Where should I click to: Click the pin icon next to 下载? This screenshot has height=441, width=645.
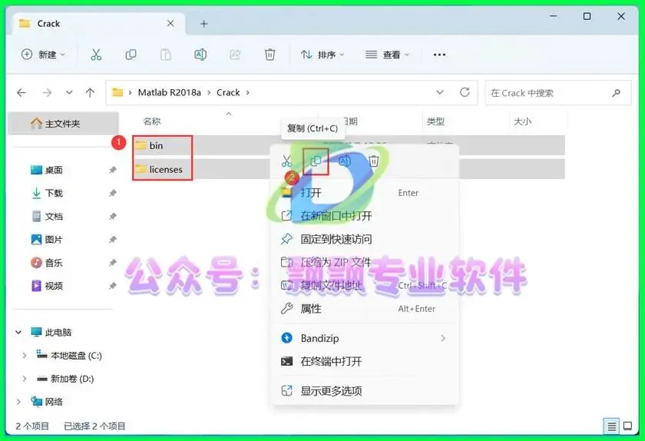coord(112,193)
